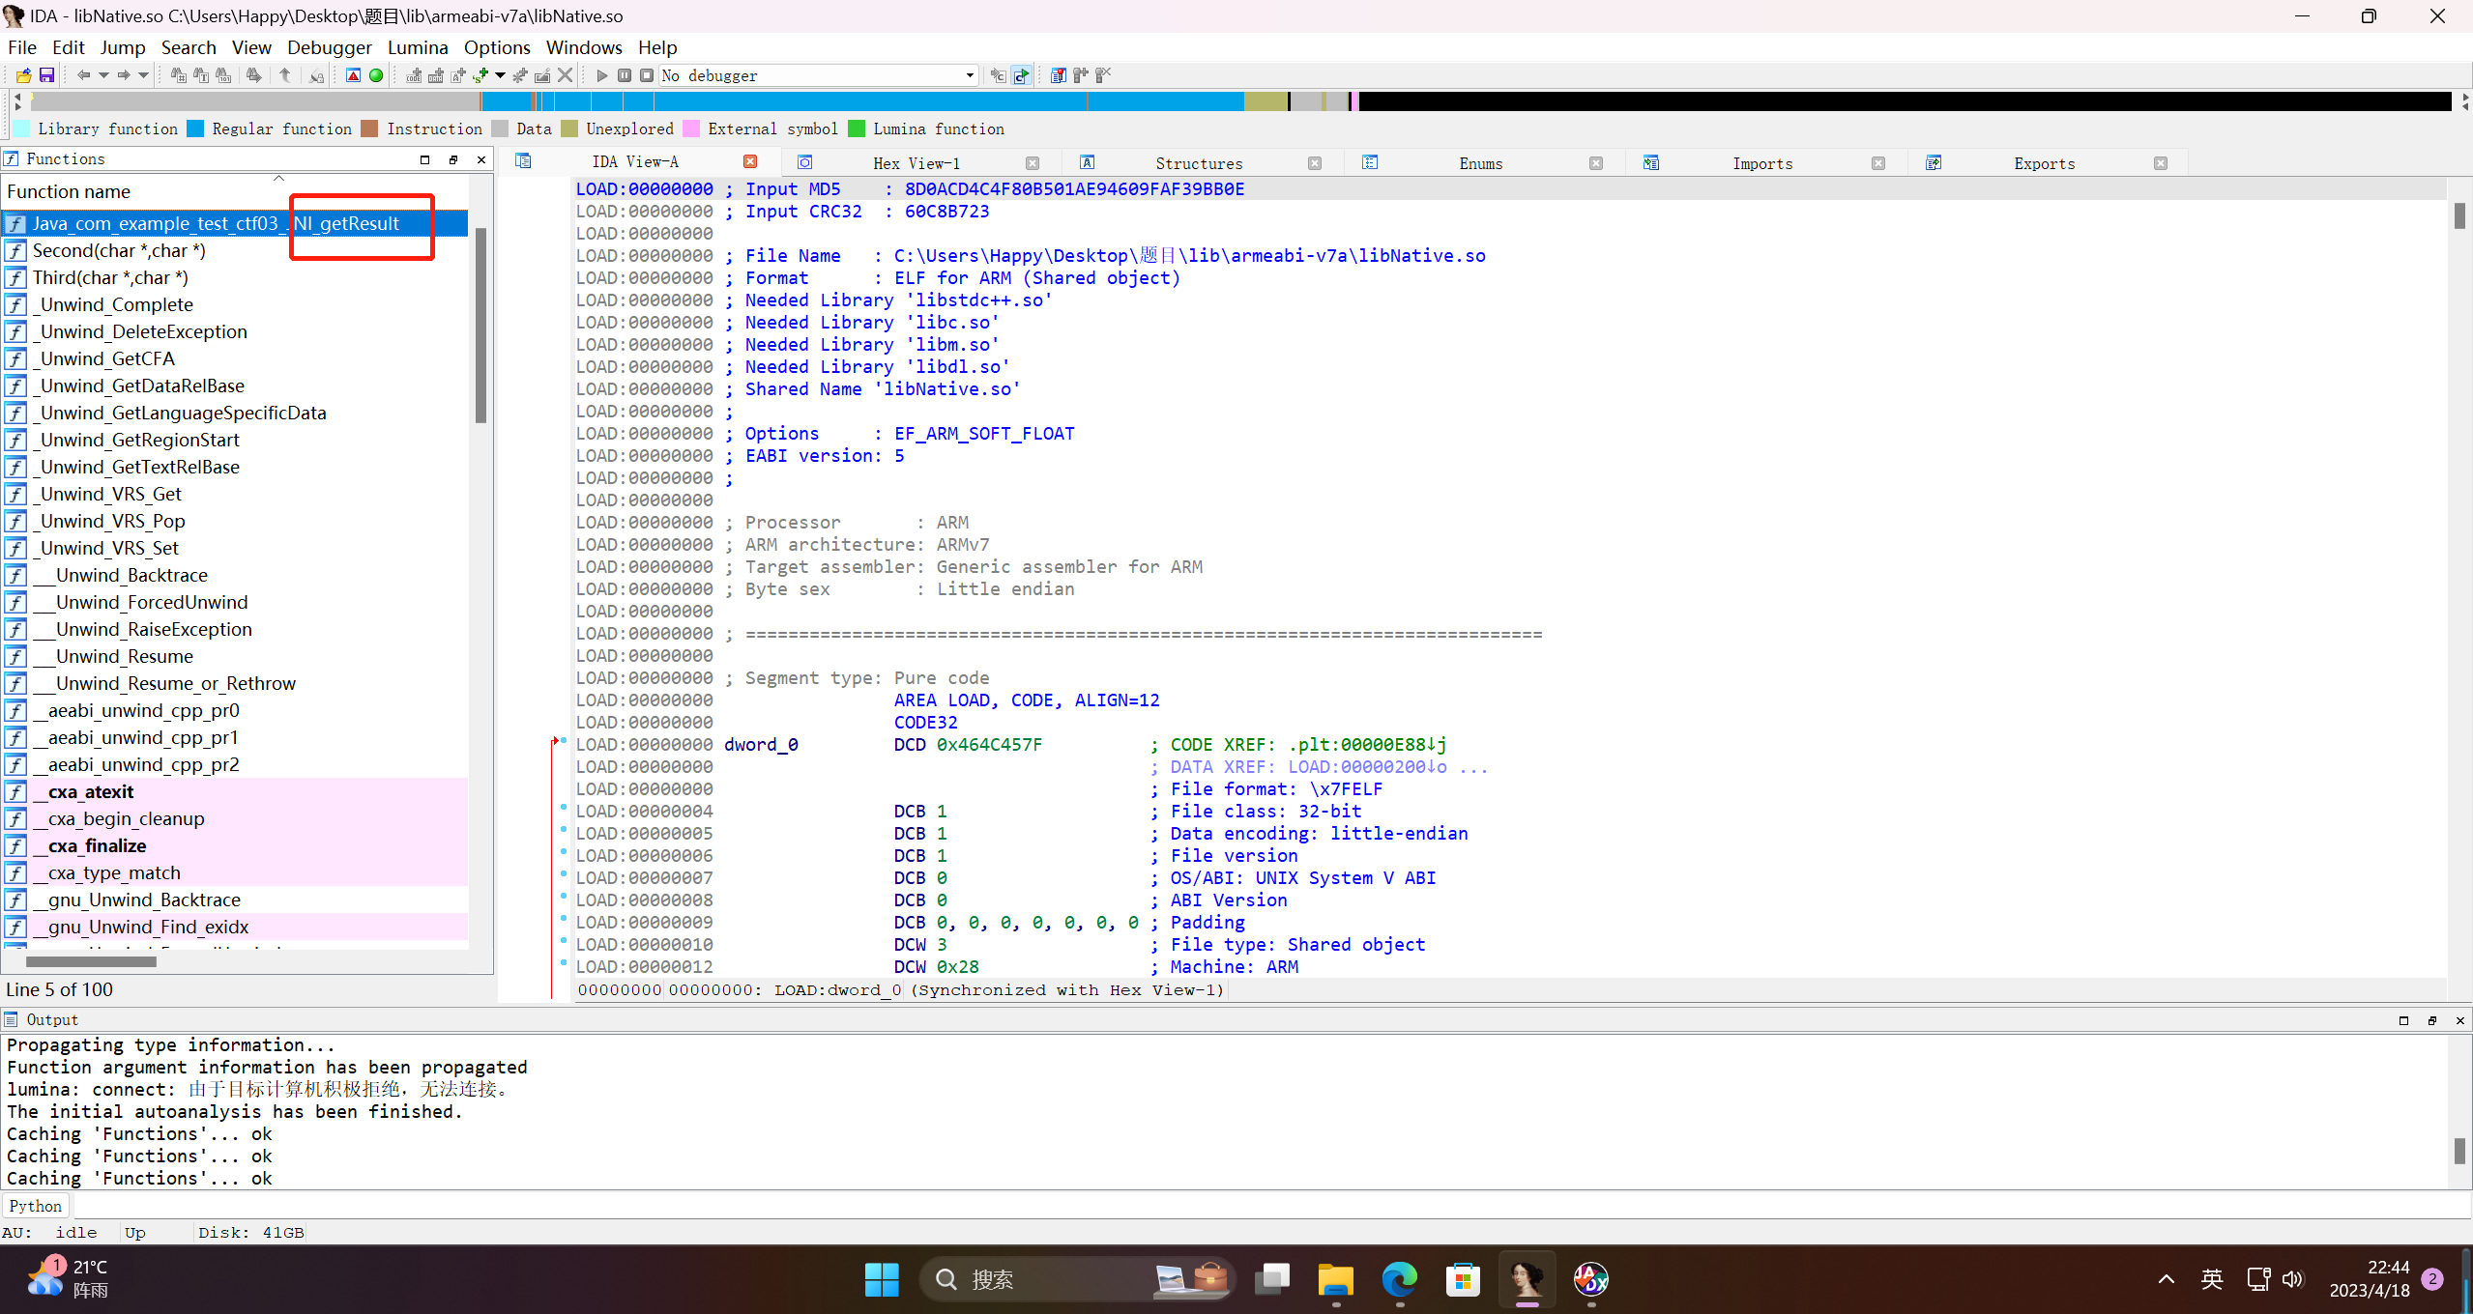Image resolution: width=2473 pixels, height=1314 pixels.
Task: Jump back with the left arrow toolbar icon
Action: pyautogui.click(x=83, y=75)
